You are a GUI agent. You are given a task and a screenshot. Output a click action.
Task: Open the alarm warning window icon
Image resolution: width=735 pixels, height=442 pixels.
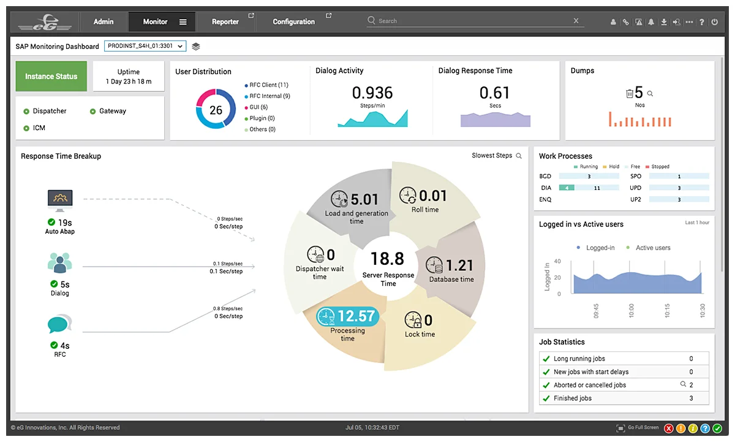pyautogui.click(x=639, y=22)
